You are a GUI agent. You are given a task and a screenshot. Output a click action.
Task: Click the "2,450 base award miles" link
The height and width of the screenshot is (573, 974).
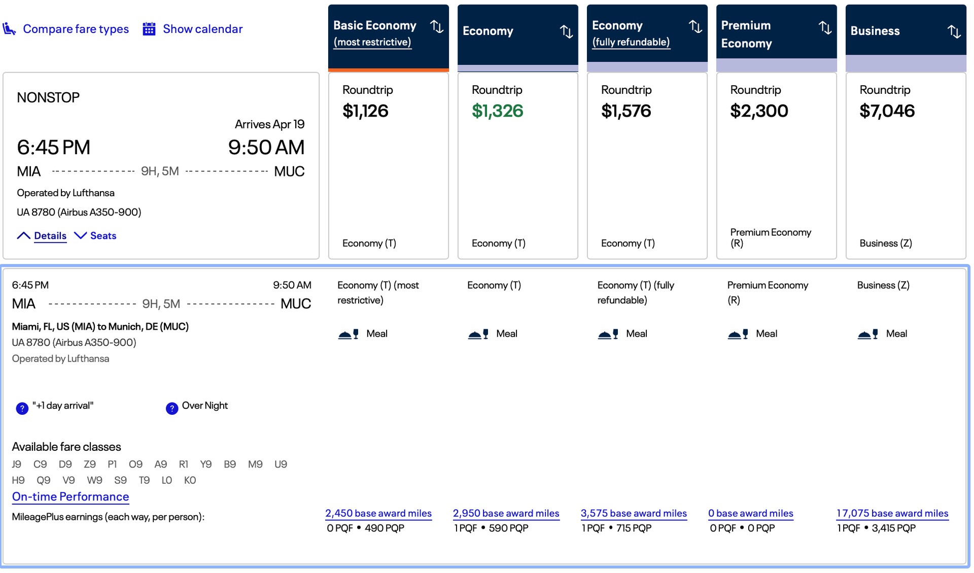(x=378, y=513)
